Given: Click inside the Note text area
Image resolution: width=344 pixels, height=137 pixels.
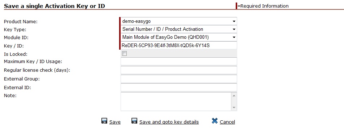Looking at the screenshot, I should click(x=176, y=101).
